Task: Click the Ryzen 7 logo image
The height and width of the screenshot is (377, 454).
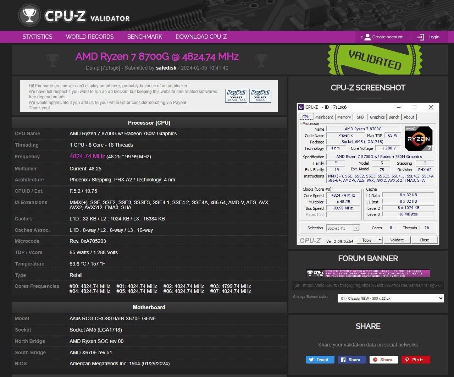Action: pyautogui.click(x=419, y=139)
